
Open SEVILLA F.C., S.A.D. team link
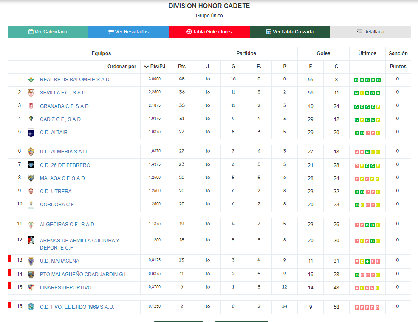63,93
